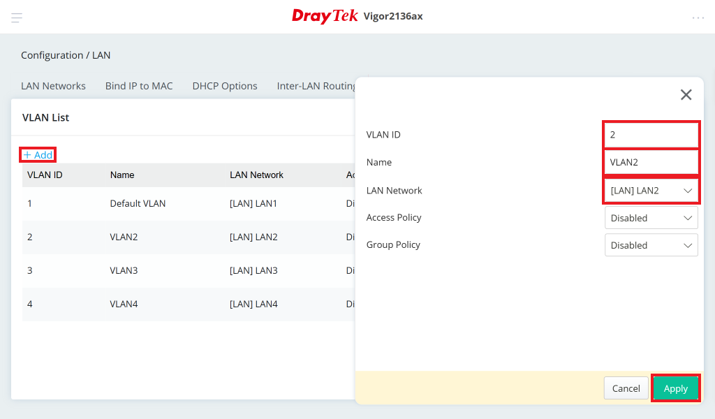Select the VLAN3 row in the list
The width and height of the screenshot is (715, 419).
coord(124,270)
